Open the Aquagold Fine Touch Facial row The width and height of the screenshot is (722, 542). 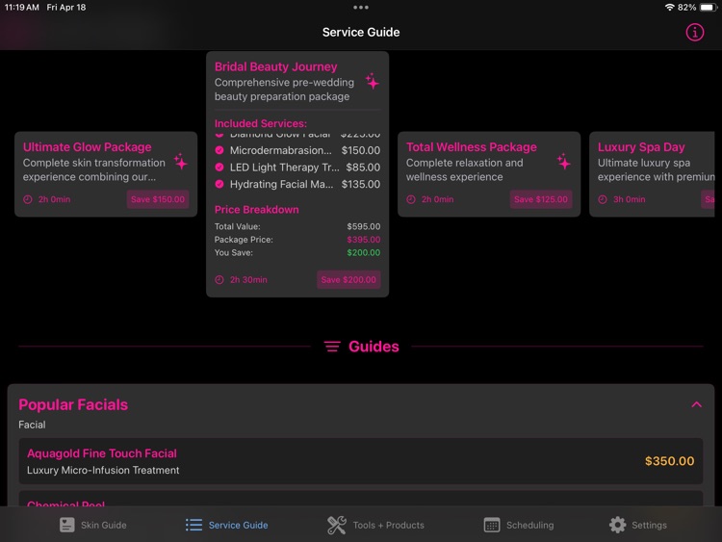click(x=361, y=461)
